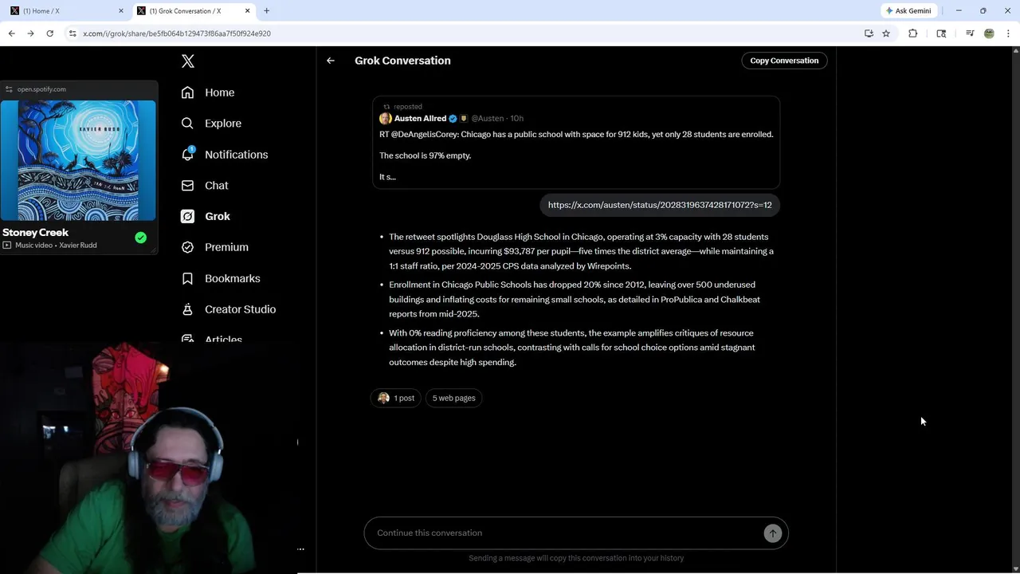This screenshot has width=1020, height=574.
Task: Open Notifications in the sidebar
Action: (x=225, y=155)
